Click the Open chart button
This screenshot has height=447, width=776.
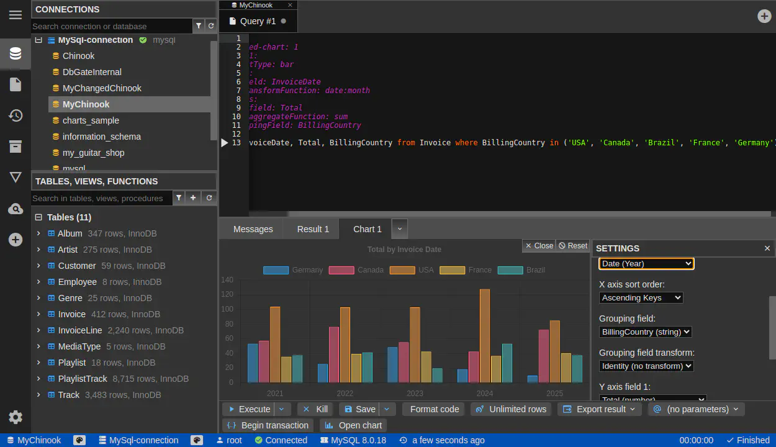pos(353,425)
